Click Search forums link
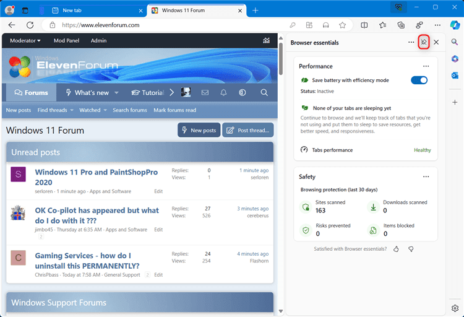Viewport: 464px width, 317px height. coord(130,110)
